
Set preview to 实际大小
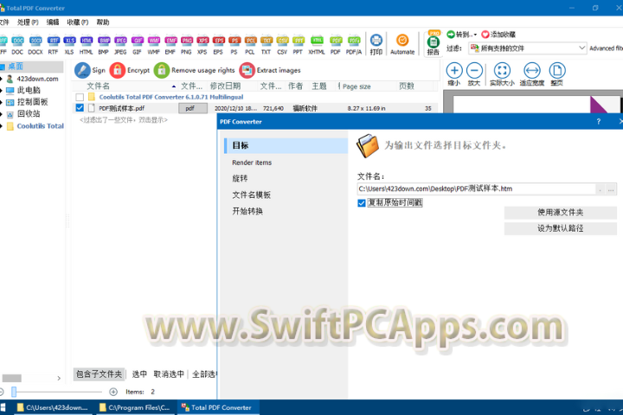tap(502, 74)
